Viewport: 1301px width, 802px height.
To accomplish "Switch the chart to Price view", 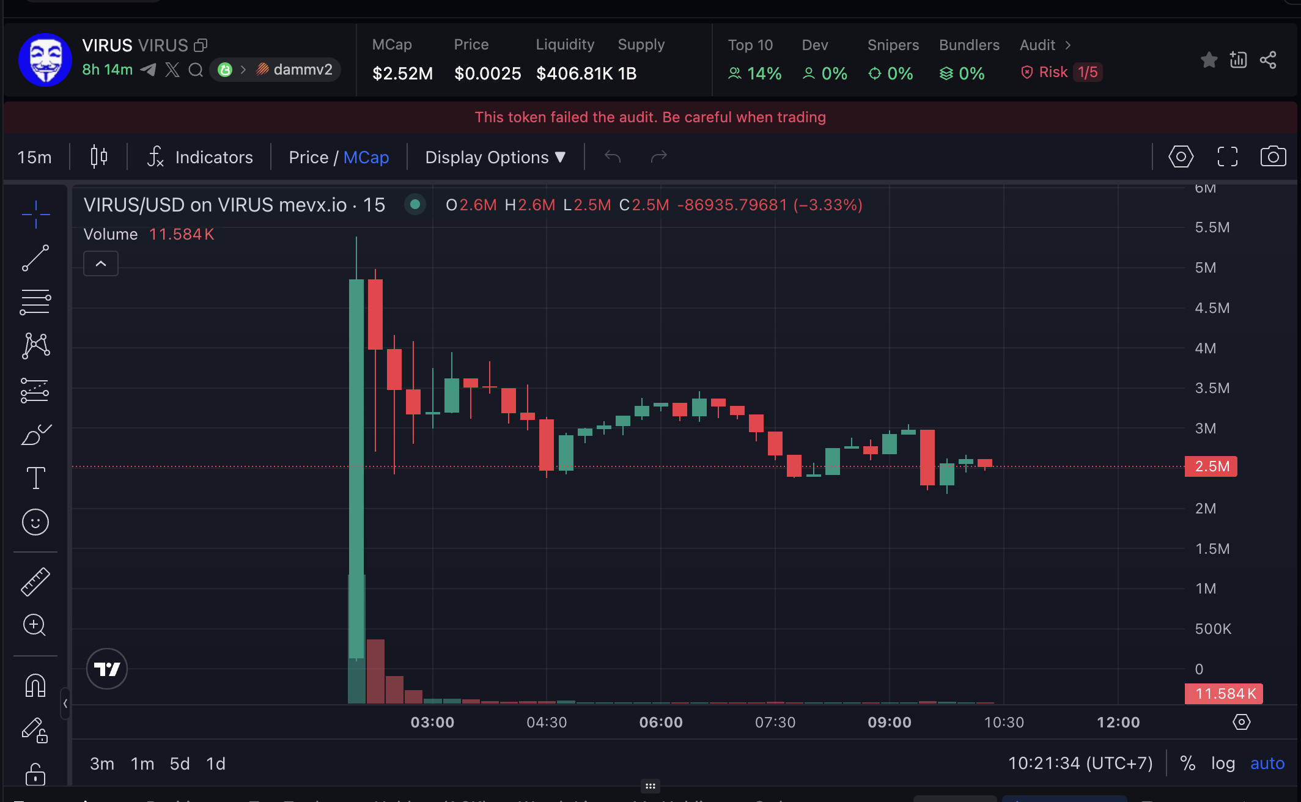I will pos(309,157).
